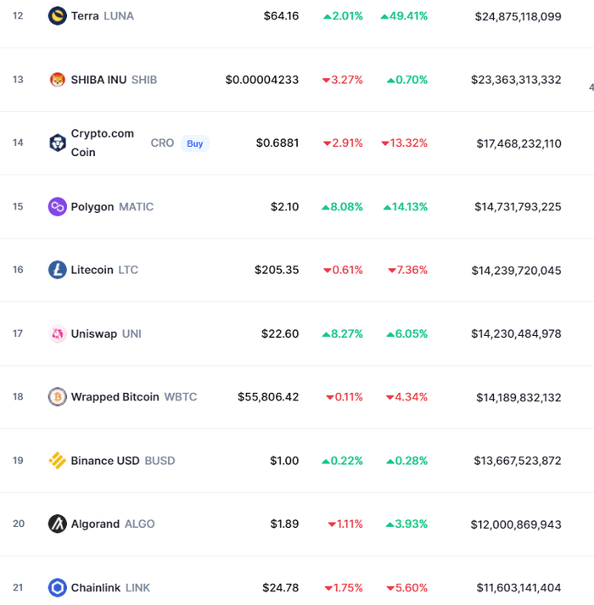
Task: Open the Litecoin name link
Action: coord(92,270)
